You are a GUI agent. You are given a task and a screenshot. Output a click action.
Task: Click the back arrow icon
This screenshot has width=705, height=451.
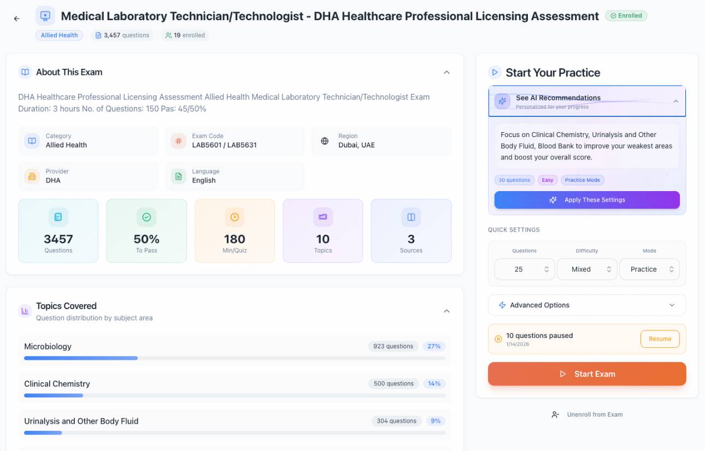coord(16,19)
